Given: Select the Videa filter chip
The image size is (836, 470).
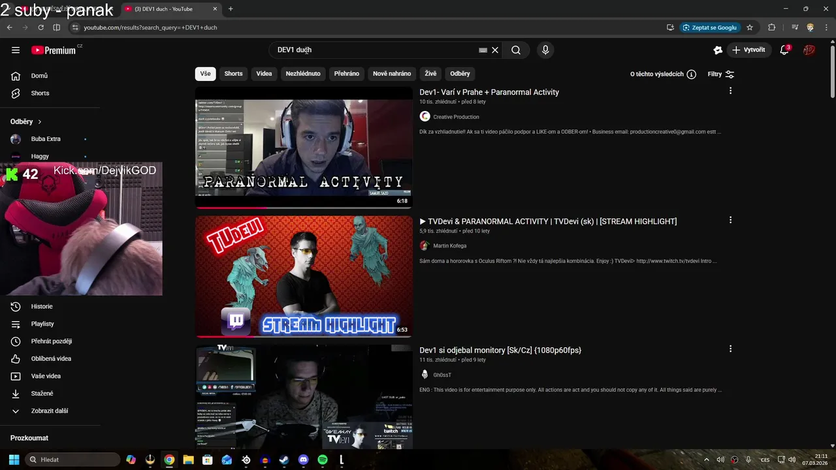Looking at the screenshot, I should 264,74.
